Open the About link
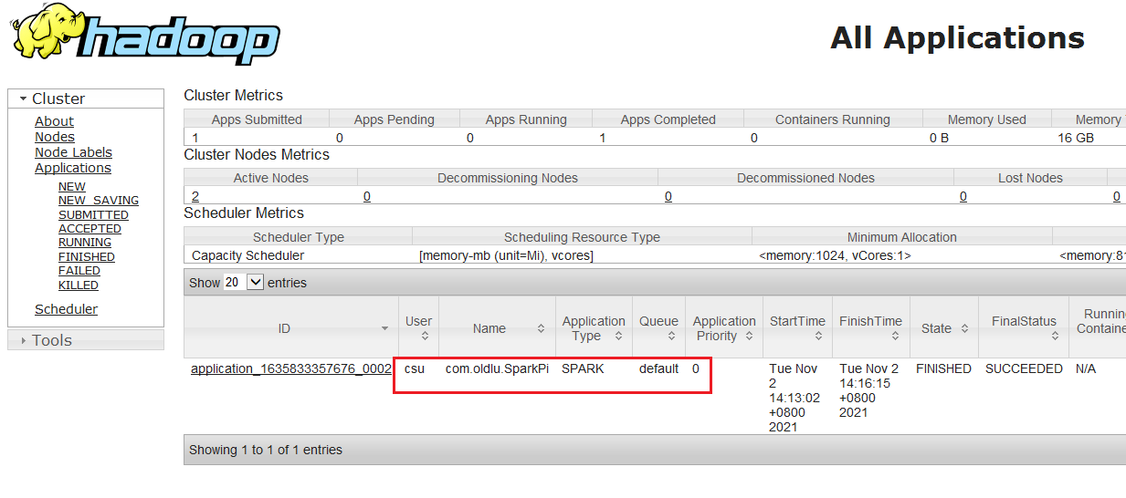This screenshot has height=498, width=1126. (54, 121)
